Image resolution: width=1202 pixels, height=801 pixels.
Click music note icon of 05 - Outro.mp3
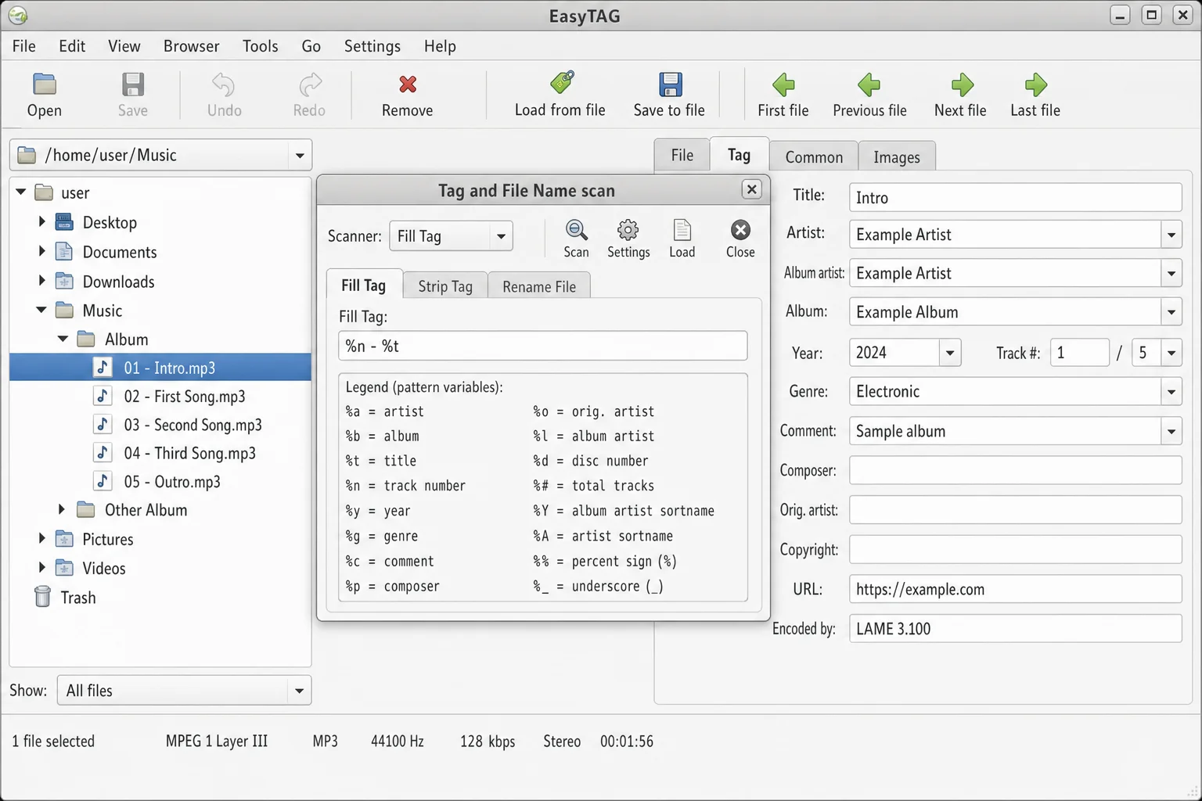103,481
